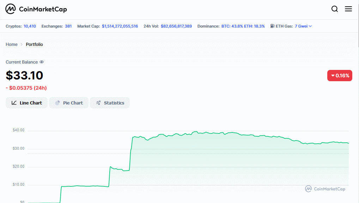Image resolution: width=359 pixels, height=203 pixels.
Task: Click the $40.00 axis label
Action: point(19,130)
